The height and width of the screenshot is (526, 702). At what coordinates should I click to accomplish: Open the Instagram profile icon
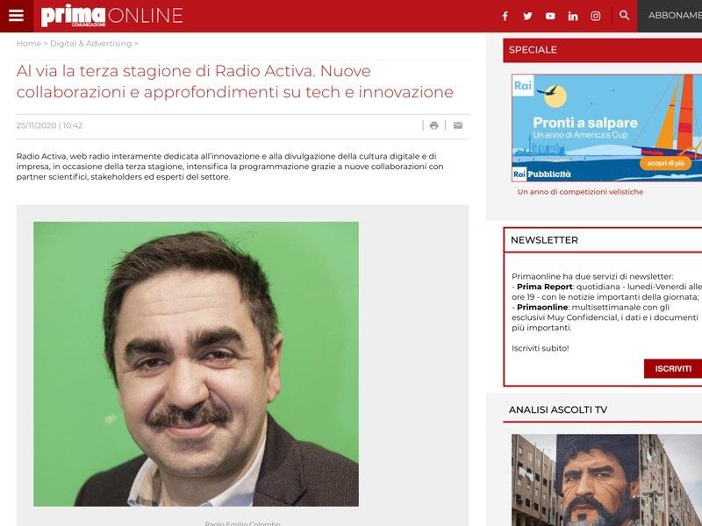[x=595, y=14]
